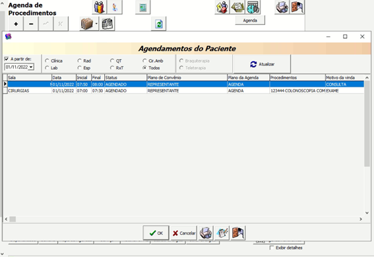Uncheck the 'A partir de' checkbox
The height and width of the screenshot is (257, 374).
coord(7,59)
